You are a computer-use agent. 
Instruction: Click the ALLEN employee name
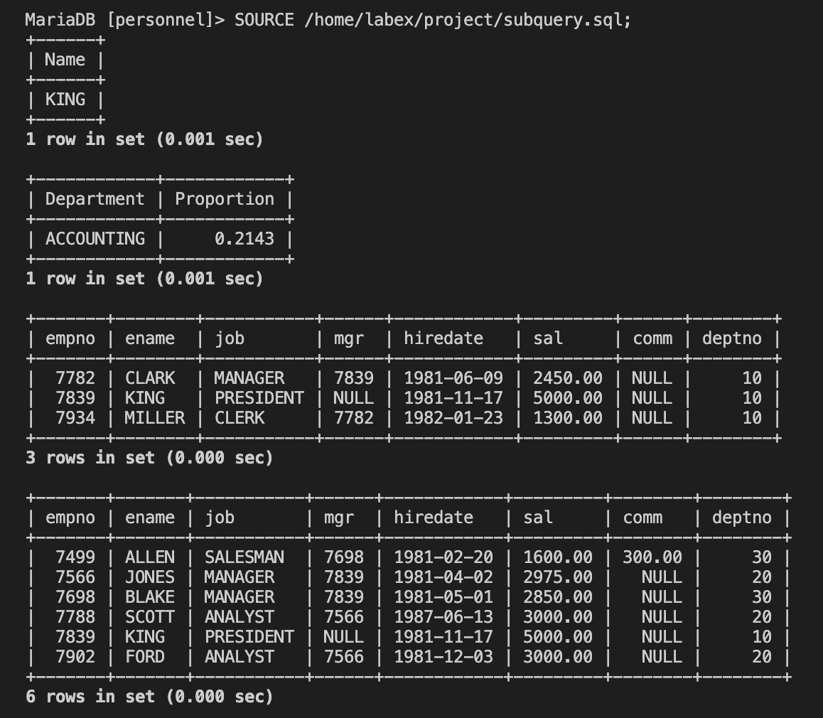pyautogui.click(x=150, y=557)
